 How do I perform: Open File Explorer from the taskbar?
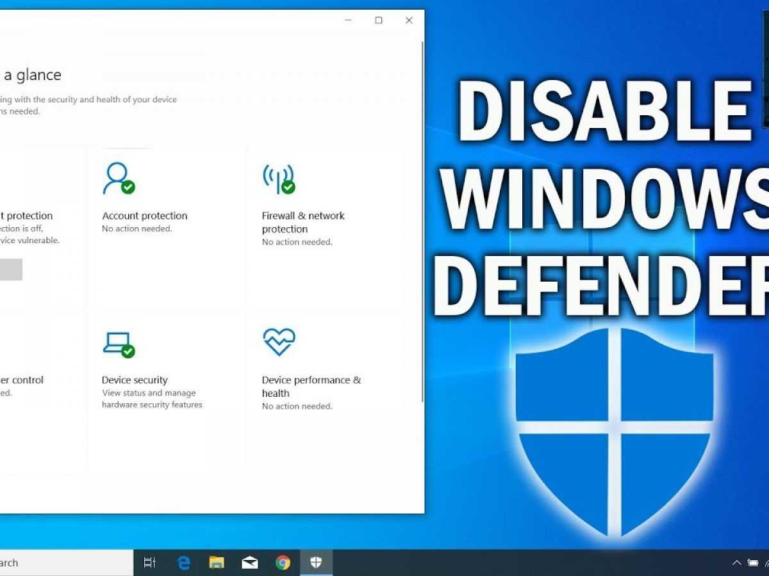pos(217,563)
